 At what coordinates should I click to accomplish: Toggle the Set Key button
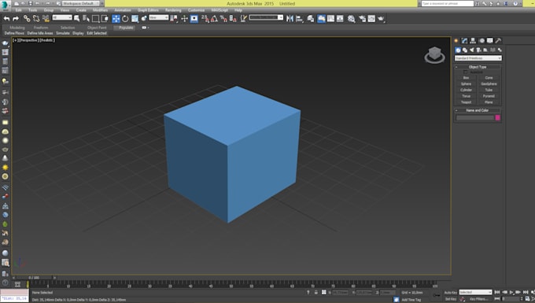coord(451,299)
